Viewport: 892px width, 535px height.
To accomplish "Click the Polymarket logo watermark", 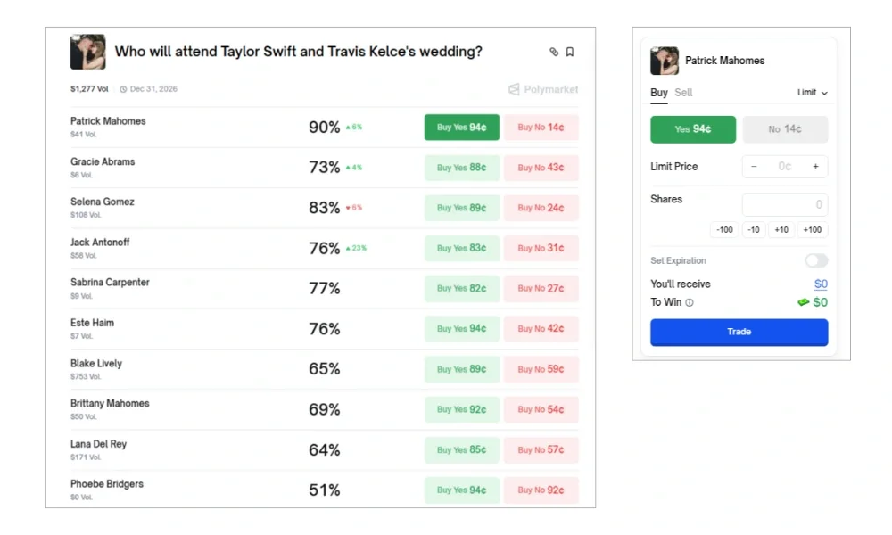I will 542,89.
